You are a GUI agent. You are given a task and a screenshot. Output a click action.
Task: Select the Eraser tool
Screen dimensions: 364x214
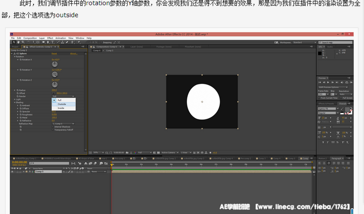point(67,42)
